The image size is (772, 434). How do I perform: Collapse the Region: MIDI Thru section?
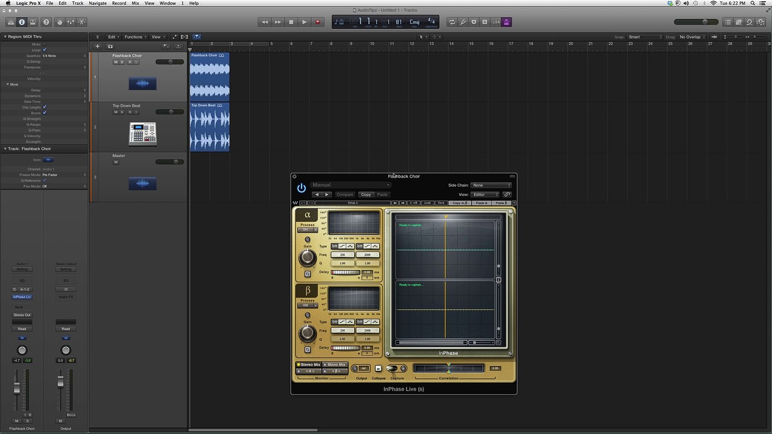(5, 37)
